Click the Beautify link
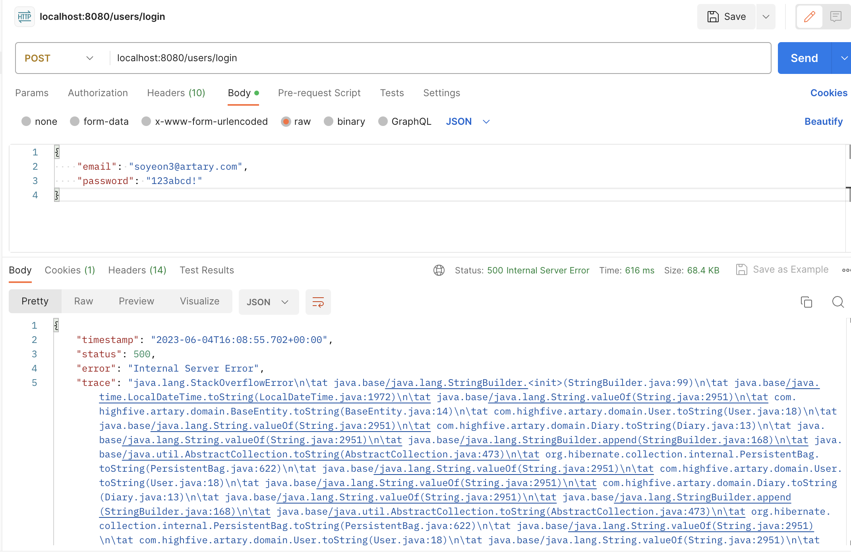 823,121
